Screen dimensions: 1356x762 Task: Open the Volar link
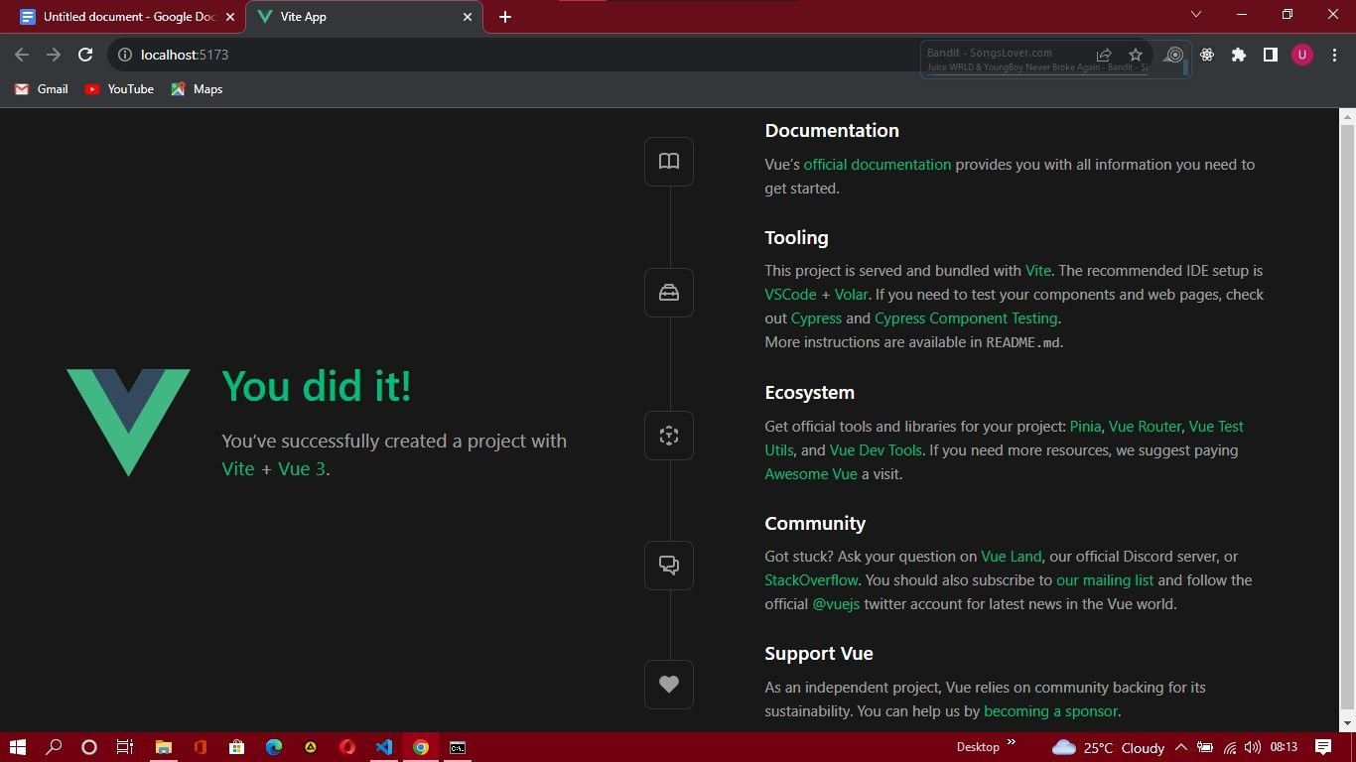coord(851,295)
